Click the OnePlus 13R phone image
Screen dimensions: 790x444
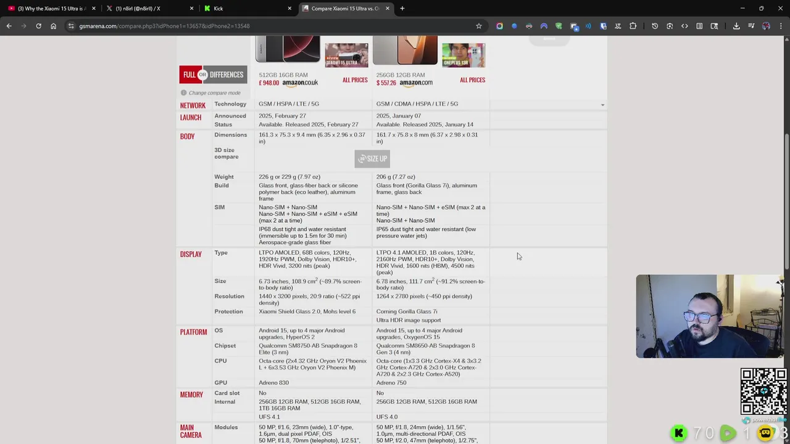[405, 49]
